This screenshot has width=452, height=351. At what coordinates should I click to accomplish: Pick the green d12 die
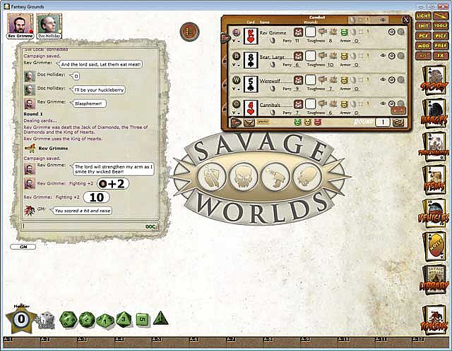click(x=87, y=319)
